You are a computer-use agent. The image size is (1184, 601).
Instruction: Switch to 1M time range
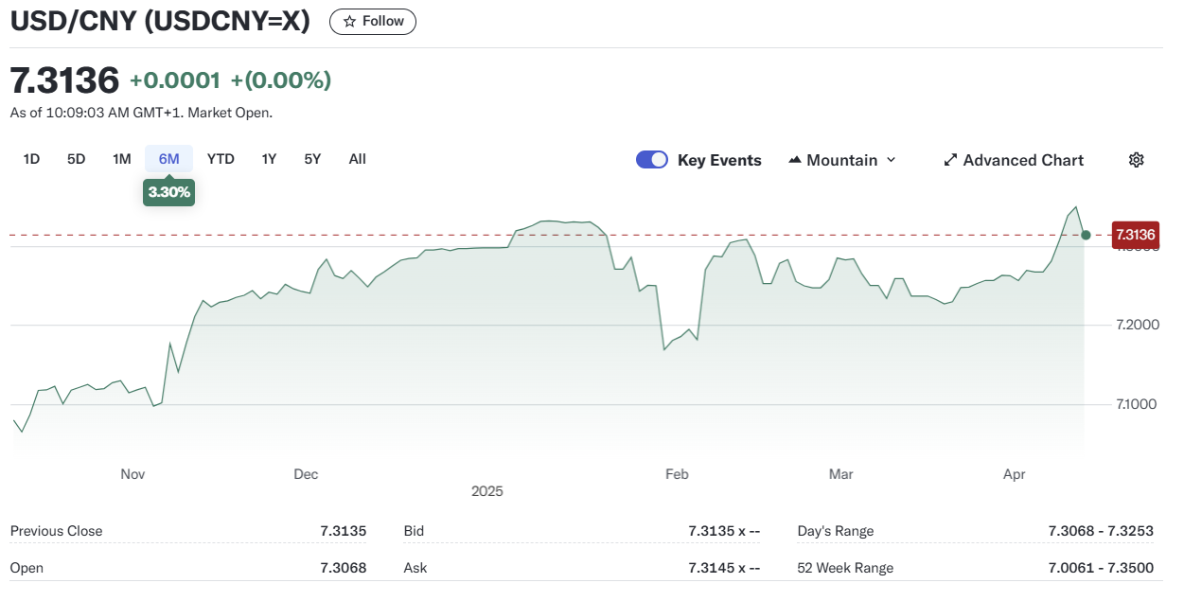point(121,159)
